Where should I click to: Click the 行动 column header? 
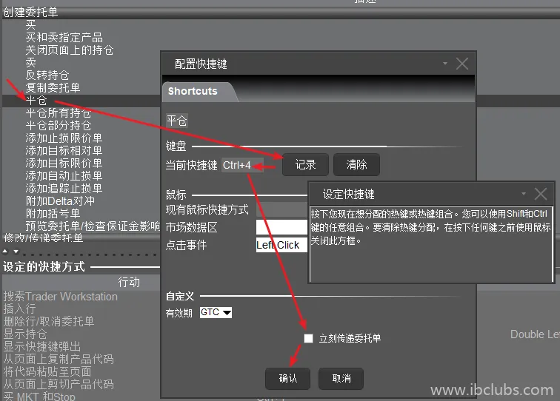tap(128, 282)
